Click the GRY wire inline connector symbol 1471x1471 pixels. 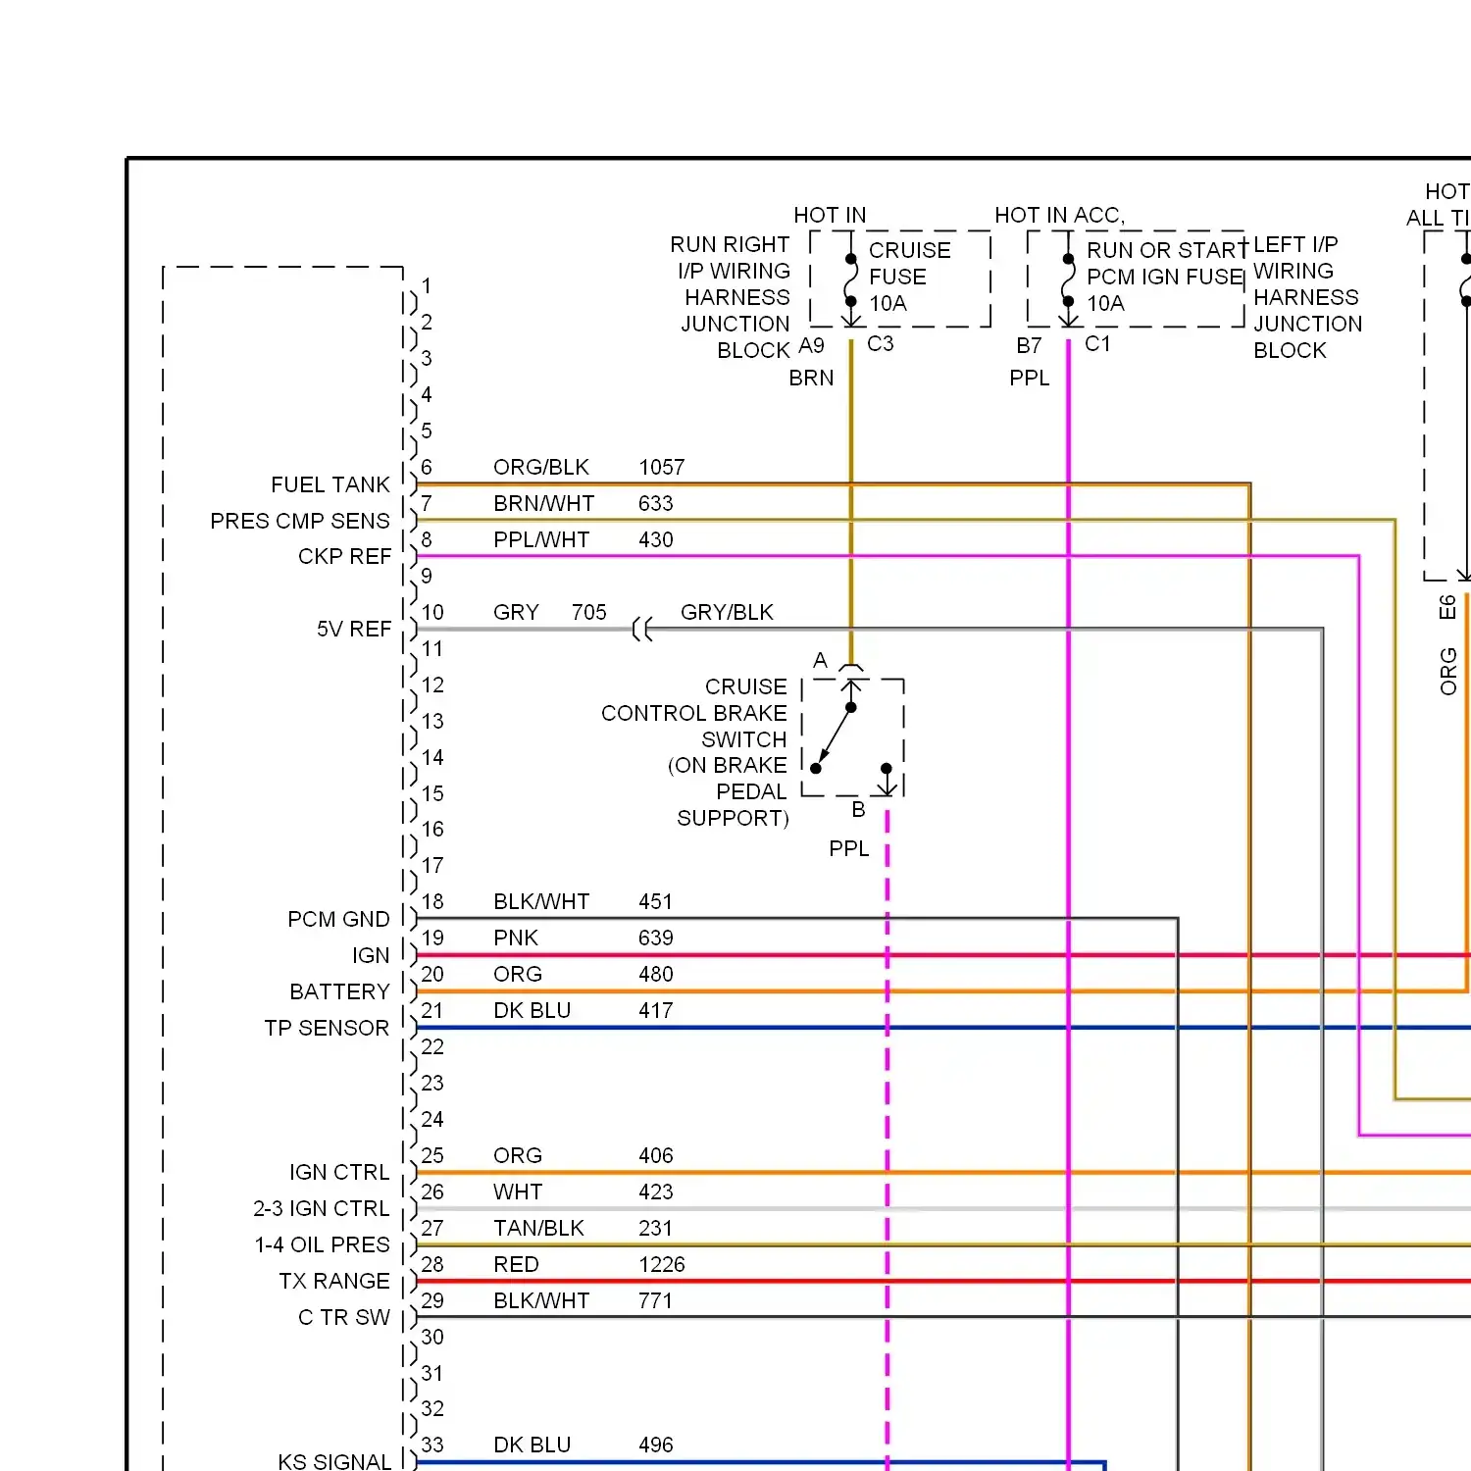(642, 629)
